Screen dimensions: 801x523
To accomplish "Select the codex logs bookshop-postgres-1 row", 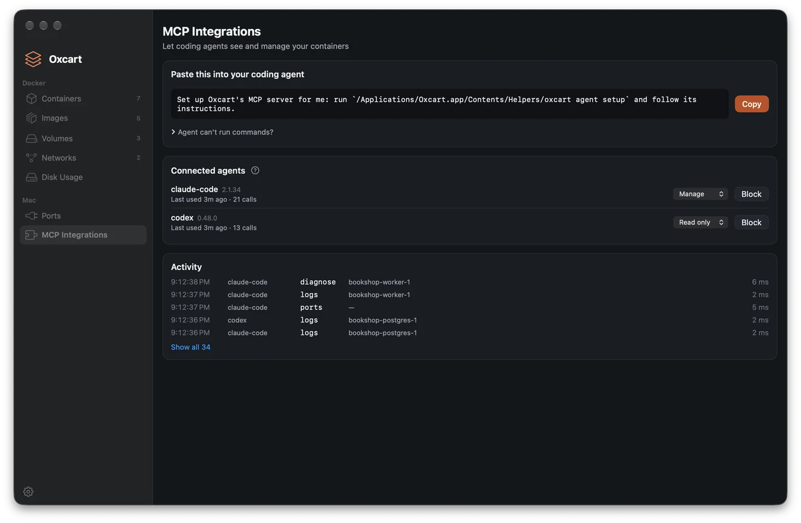I will pos(469,320).
